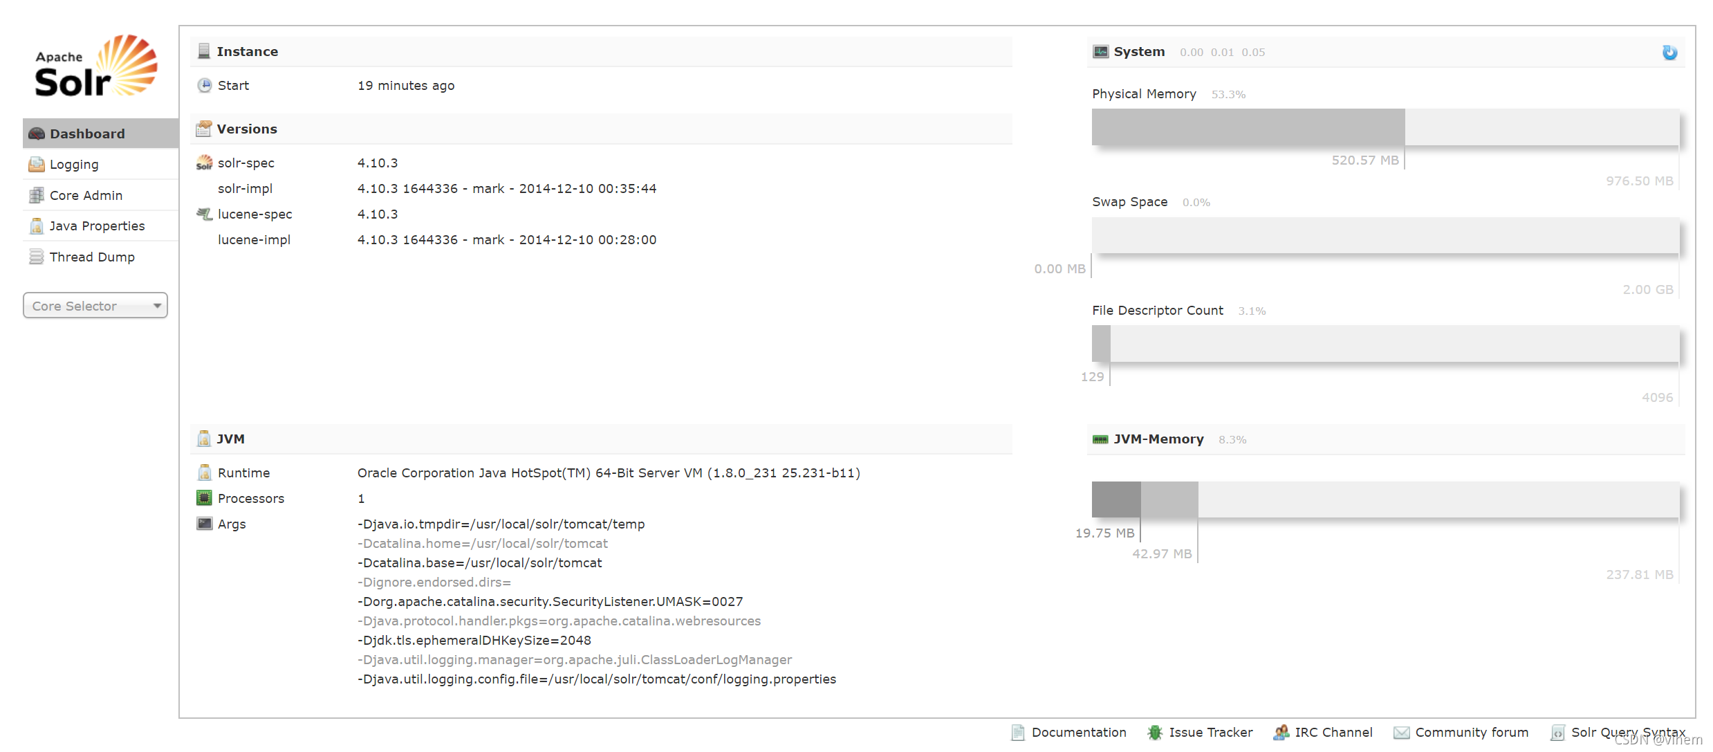Click the Issue Tracker icon button
This screenshot has width=1713, height=752.
pyautogui.click(x=1150, y=733)
